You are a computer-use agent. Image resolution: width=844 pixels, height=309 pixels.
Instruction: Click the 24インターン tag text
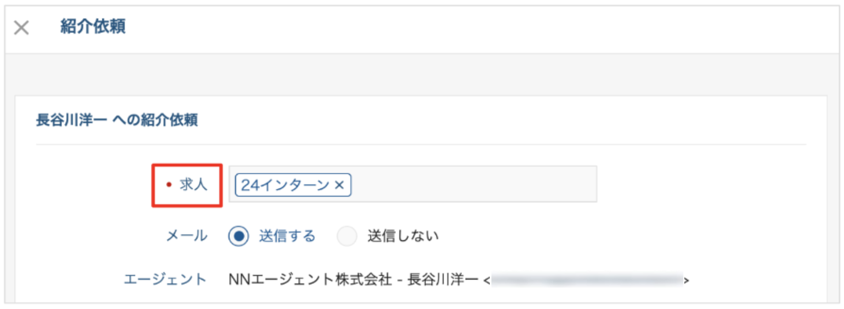tap(285, 185)
